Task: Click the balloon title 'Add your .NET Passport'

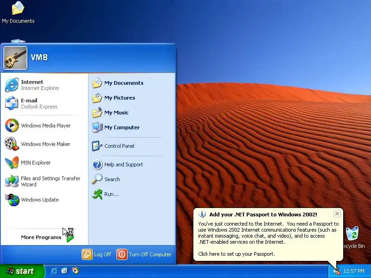Action: click(x=263, y=215)
